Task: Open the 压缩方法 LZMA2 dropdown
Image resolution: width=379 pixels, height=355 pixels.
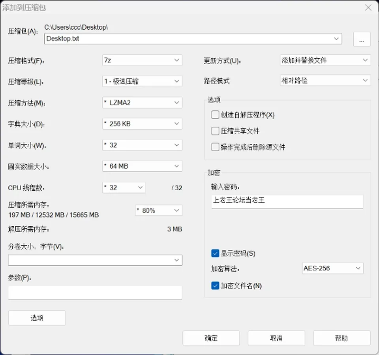Action: coord(142,103)
